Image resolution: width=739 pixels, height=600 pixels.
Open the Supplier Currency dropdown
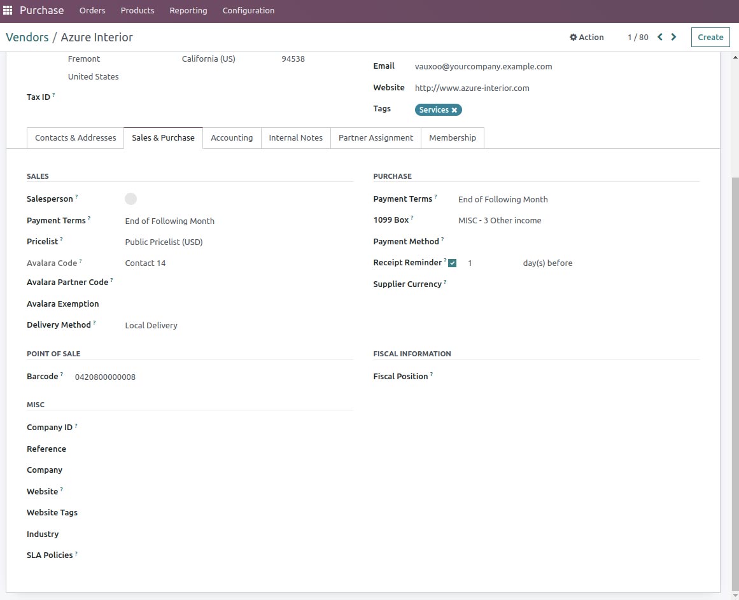[484, 284]
